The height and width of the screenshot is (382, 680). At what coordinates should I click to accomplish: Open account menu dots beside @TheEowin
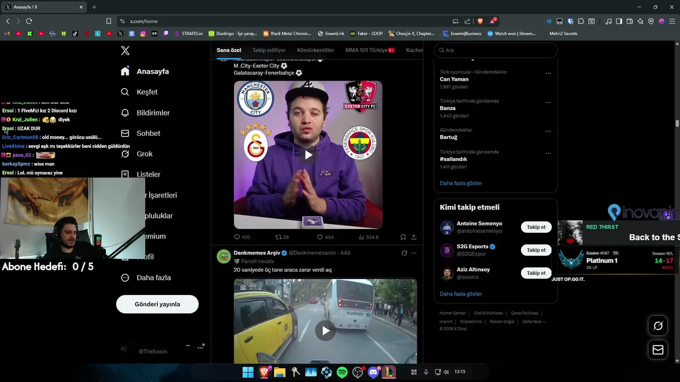pos(200,348)
